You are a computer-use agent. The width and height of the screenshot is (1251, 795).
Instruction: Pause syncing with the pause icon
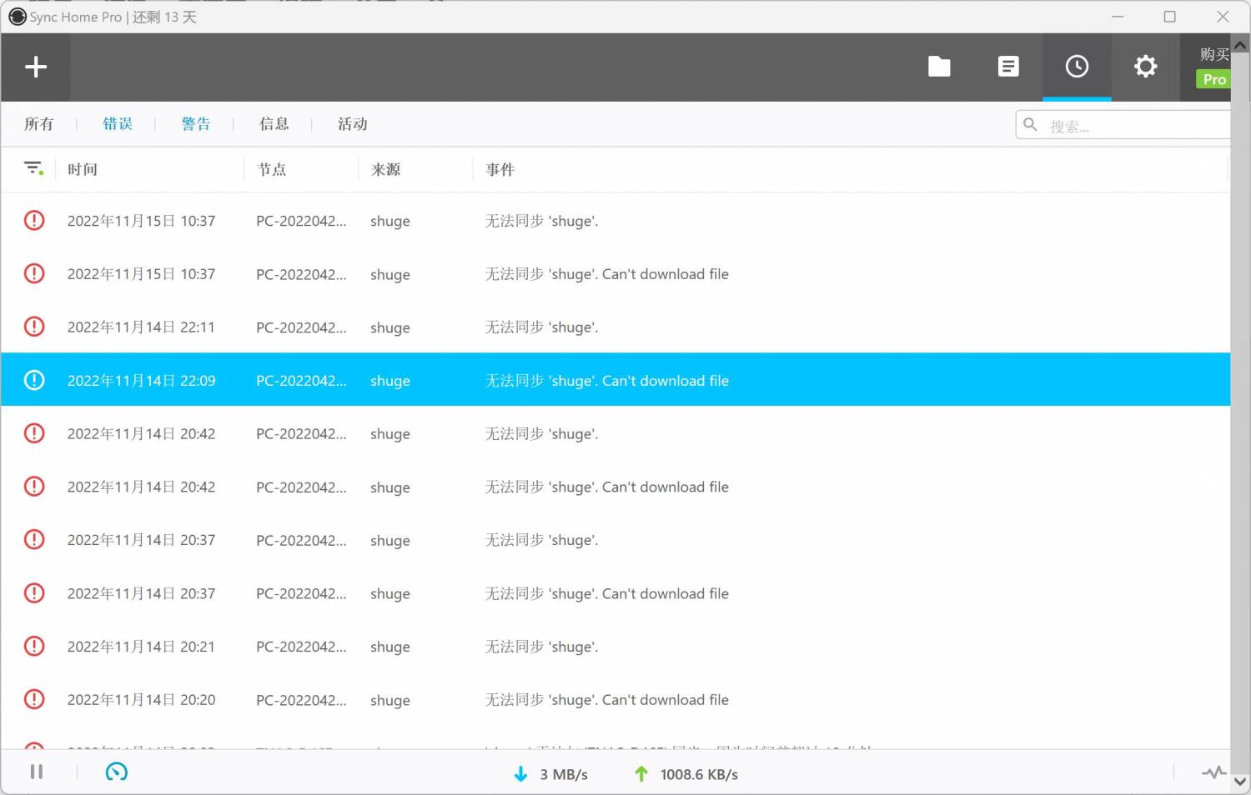pyautogui.click(x=36, y=772)
